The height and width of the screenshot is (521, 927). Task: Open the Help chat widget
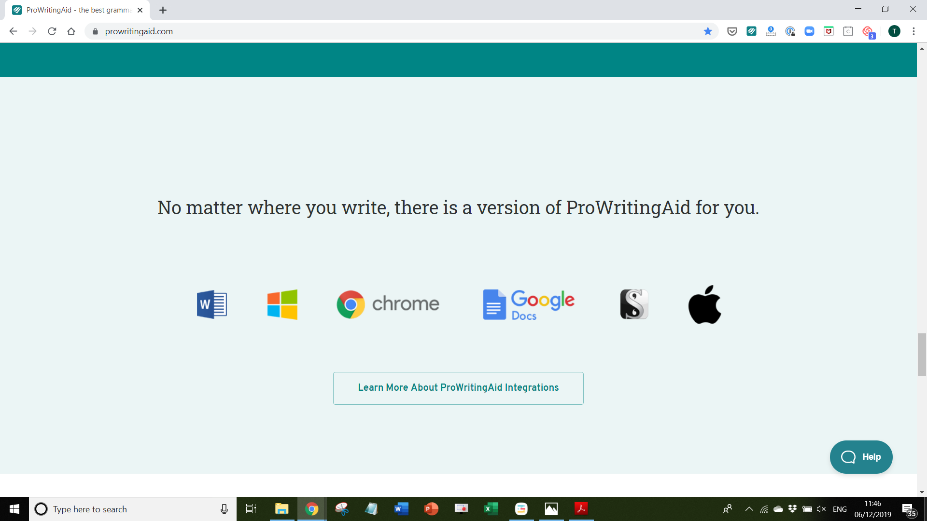coord(861,457)
